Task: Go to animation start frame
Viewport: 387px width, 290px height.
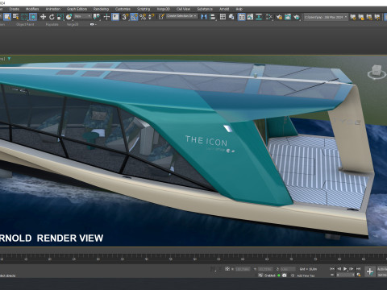Action: 332,268
